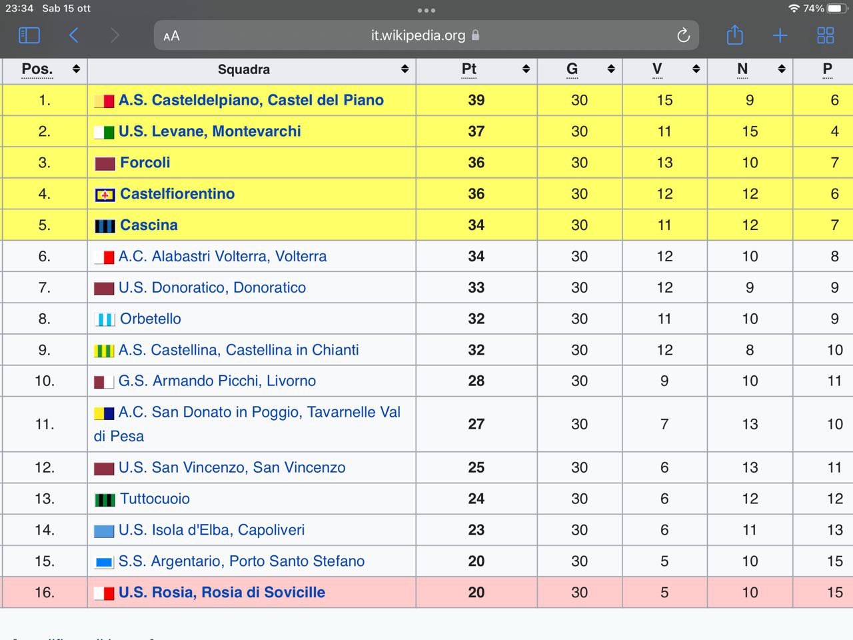Tap the it.wikipedia.org address field
853x640 pixels.
point(418,35)
